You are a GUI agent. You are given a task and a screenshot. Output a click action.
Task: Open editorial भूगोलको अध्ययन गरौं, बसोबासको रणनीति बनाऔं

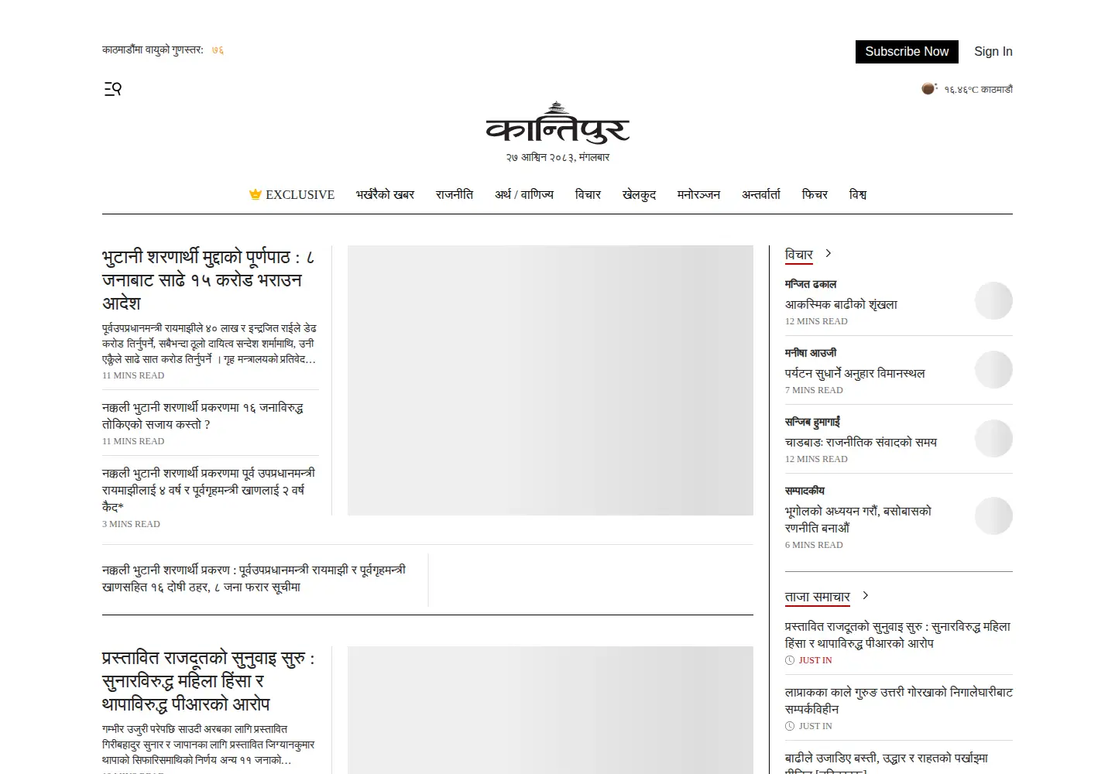859,519
